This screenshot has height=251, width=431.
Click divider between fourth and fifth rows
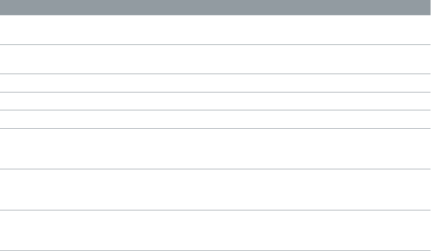(216, 110)
